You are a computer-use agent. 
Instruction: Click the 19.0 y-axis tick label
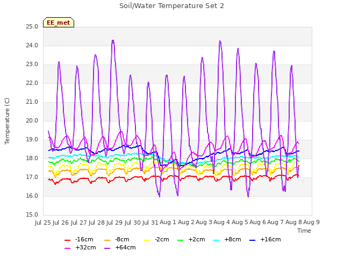pyautogui.click(x=32, y=140)
